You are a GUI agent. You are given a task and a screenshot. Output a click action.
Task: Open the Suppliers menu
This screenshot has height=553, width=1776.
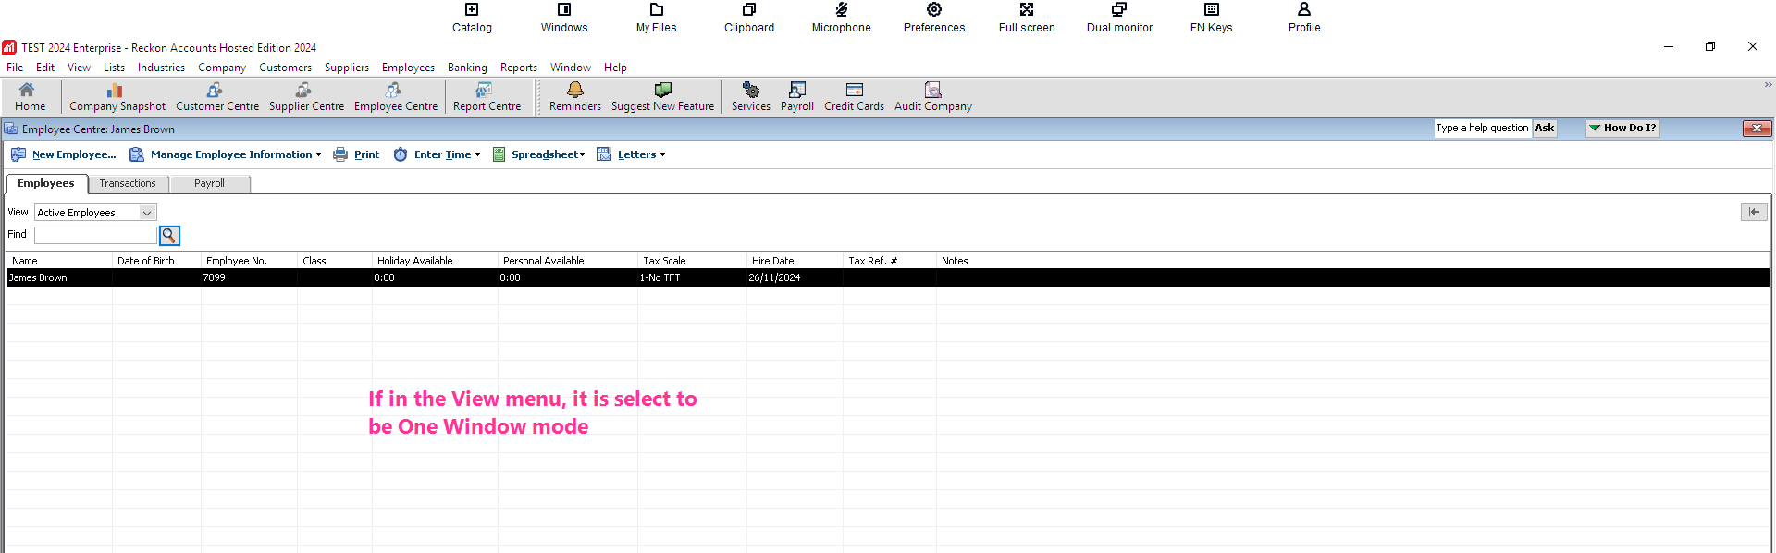pos(347,68)
